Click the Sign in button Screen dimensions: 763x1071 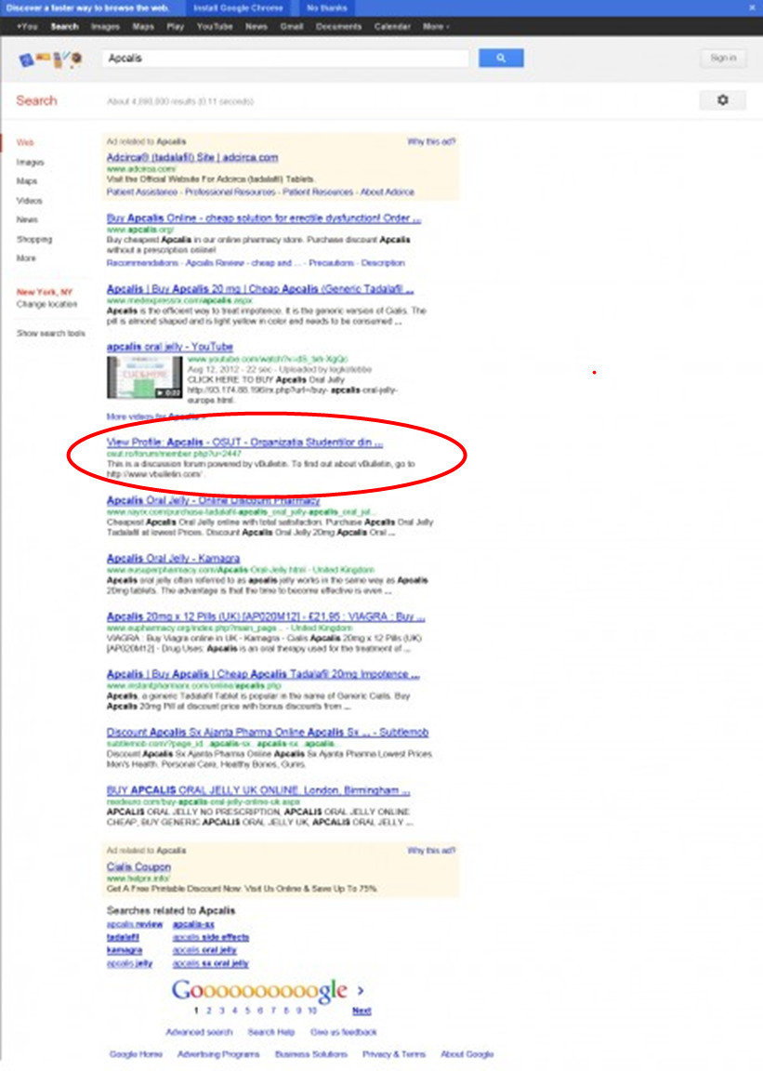(x=723, y=58)
